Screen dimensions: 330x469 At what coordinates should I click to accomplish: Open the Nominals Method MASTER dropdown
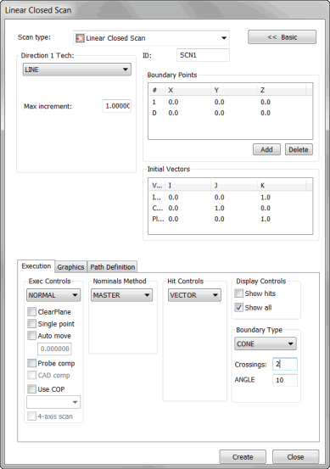click(x=121, y=295)
